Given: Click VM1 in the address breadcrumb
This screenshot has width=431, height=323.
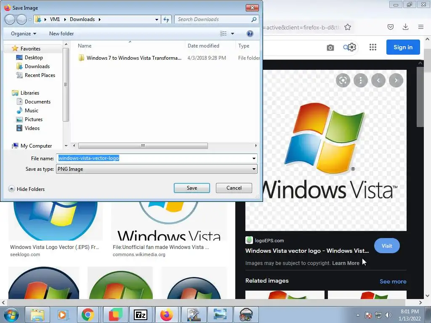Looking at the screenshot, I should coord(55,19).
